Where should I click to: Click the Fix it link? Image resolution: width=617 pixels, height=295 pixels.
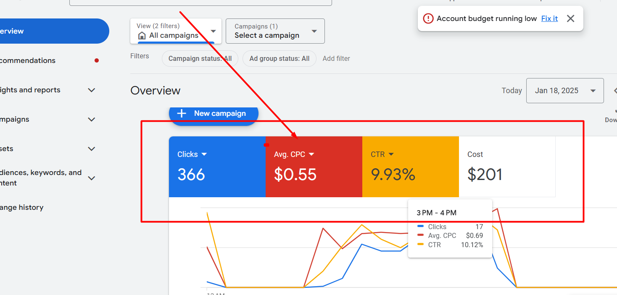549,18
